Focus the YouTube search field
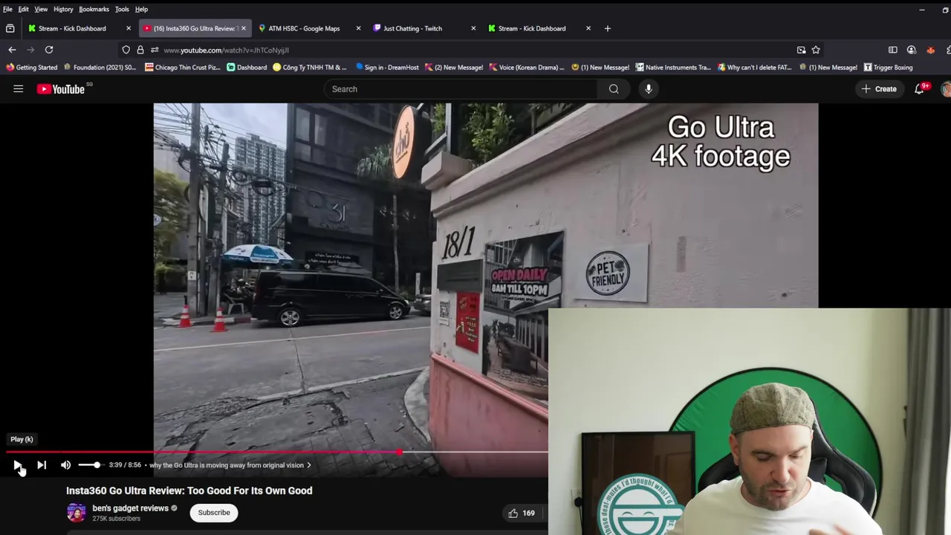This screenshot has height=535, width=951. pos(461,89)
